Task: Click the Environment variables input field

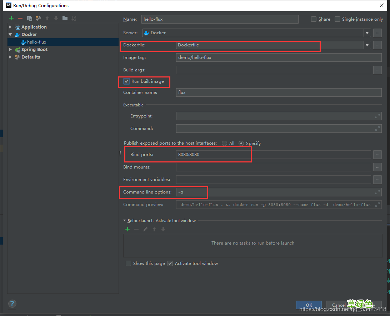Action: (273, 180)
